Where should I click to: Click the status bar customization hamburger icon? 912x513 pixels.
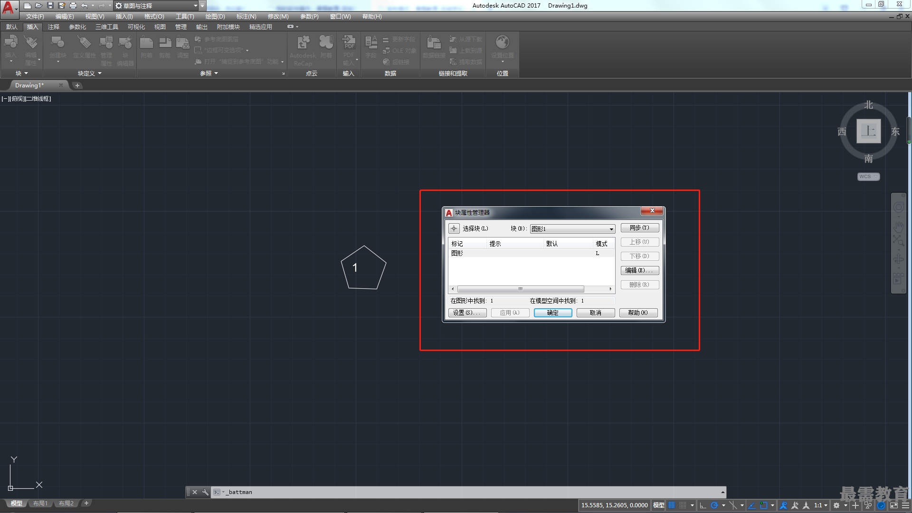pos(906,505)
